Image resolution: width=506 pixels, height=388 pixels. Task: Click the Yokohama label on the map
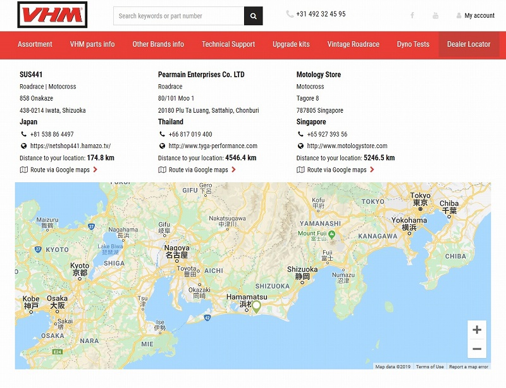409,223
